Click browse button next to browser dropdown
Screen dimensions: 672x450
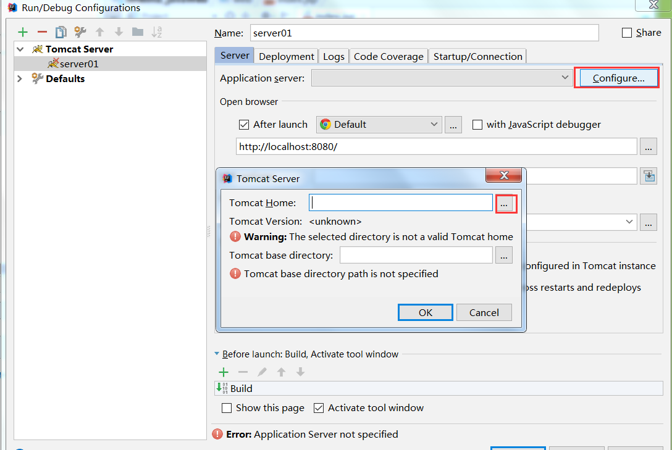tap(453, 125)
